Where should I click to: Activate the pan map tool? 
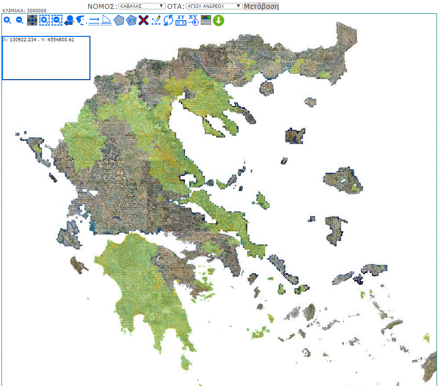[32, 20]
